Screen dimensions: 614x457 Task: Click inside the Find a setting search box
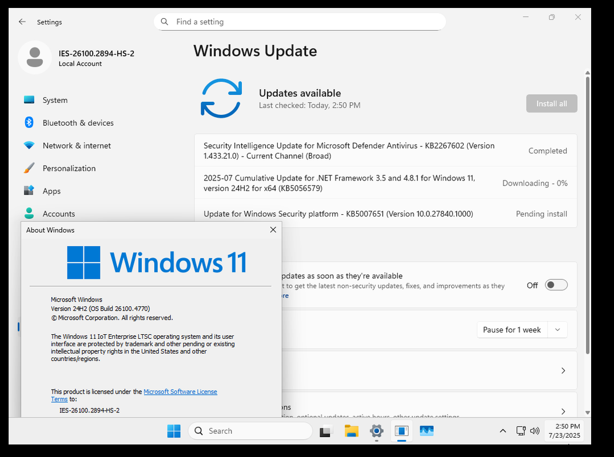[300, 22]
